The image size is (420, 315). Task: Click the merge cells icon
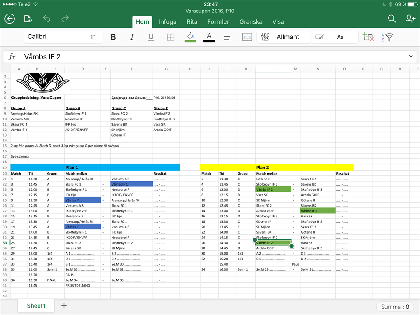pos(247,37)
